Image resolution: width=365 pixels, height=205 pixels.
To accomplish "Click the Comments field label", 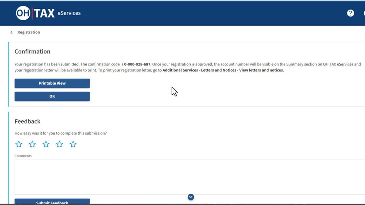I will pos(23,156).
